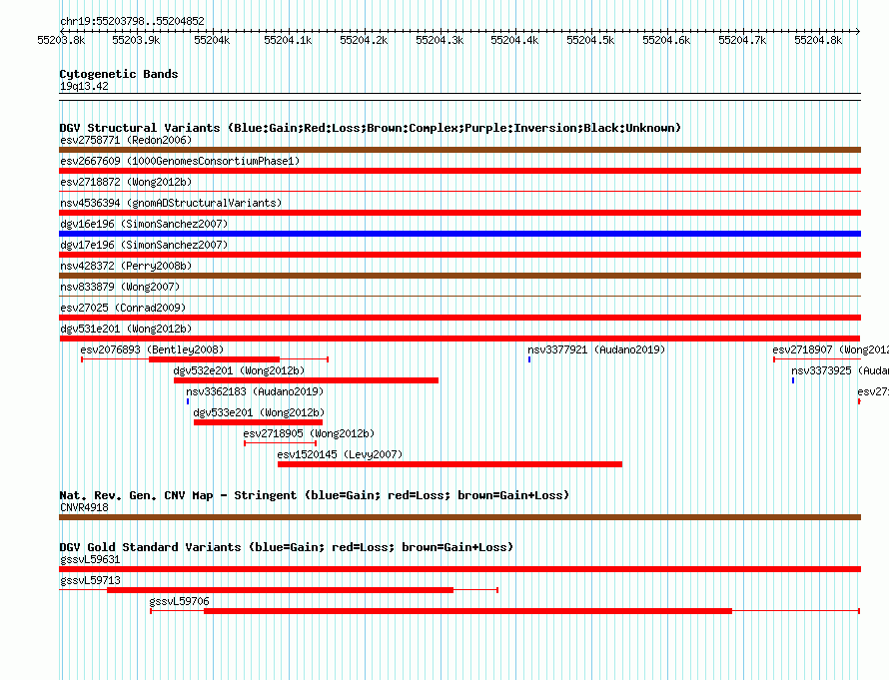Click the CNVR4918 brown region bar
This screenshot has width=889, height=680.
click(x=459, y=517)
